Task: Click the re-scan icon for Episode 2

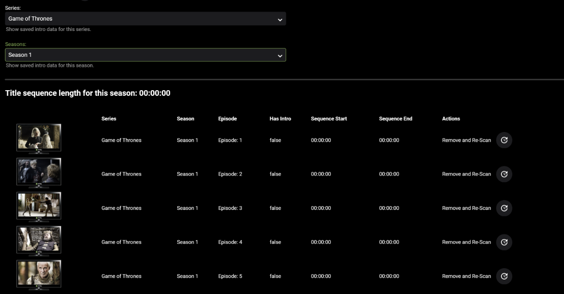Action: pos(504,174)
